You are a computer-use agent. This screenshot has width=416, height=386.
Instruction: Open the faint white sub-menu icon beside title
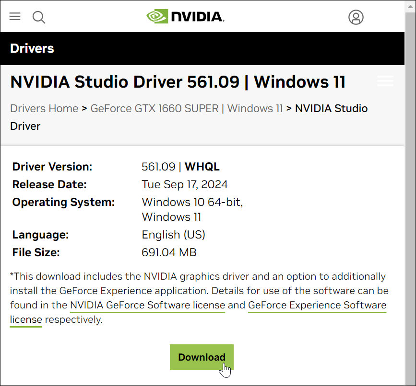(x=385, y=81)
